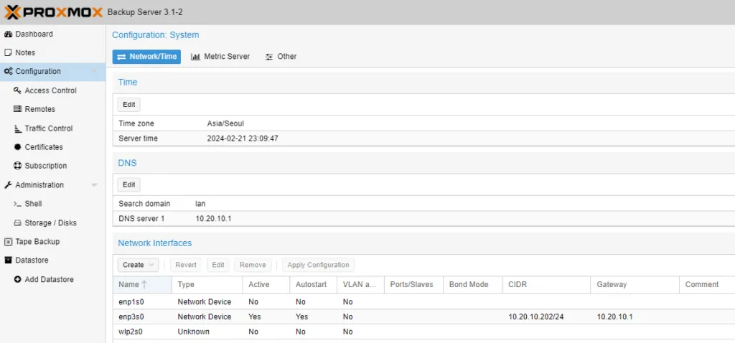Click the Metric Server bar-chart icon
The image size is (735, 343).
(x=195, y=57)
